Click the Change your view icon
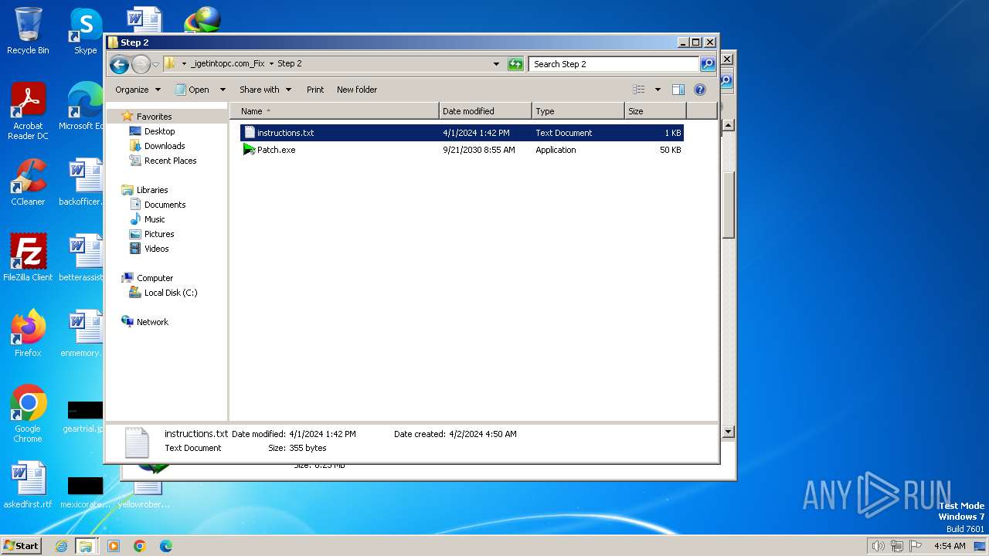 pos(639,90)
